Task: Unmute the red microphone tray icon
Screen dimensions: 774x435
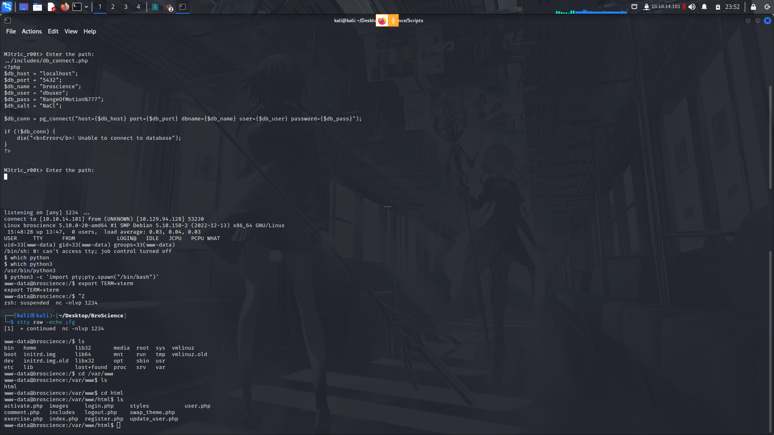Action: (x=684, y=6)
